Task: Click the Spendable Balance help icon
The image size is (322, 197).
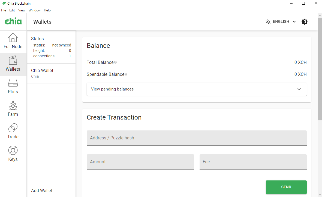Action: pyautogui.click(x=126, y=74)
